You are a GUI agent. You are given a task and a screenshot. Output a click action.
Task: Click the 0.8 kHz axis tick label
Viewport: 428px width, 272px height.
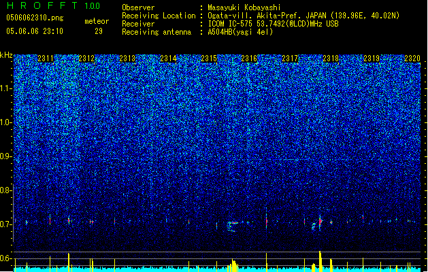[6, 190]
